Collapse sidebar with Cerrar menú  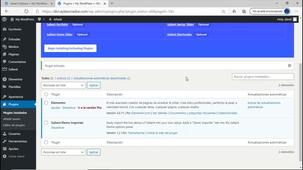click(x=16, y=156)
